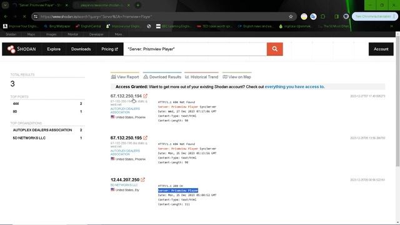Viewport: 400px width, 225px height.
Task: Click AUTOPLEX DEALERS ASSOCIATION link under 67.132.250.195
Action: [125, 152]
